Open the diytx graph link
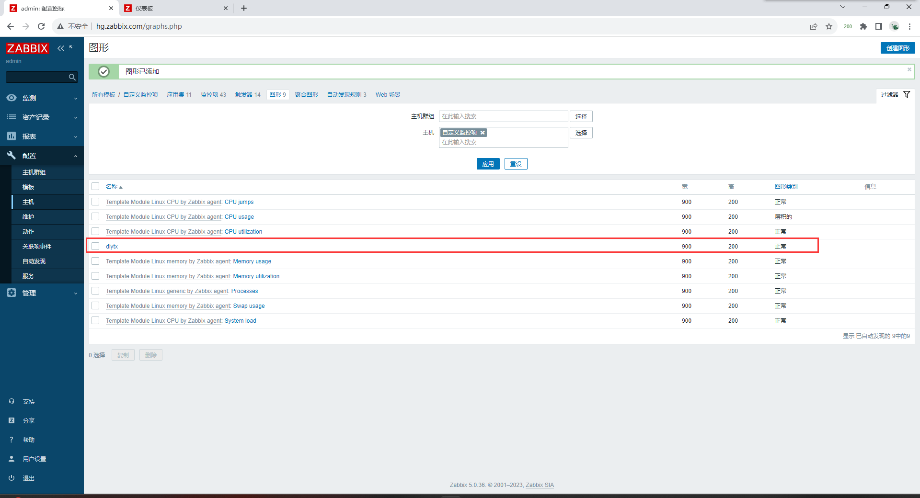This screenshot has width=920, height=498. click(x=112, y=247)
